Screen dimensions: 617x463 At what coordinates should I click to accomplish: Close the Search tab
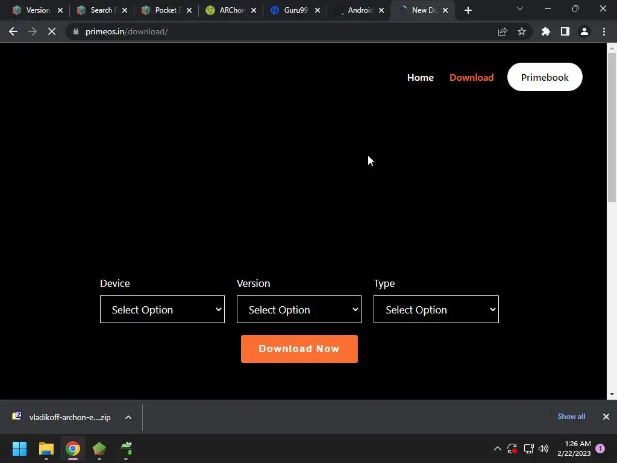tap(125, 10)
